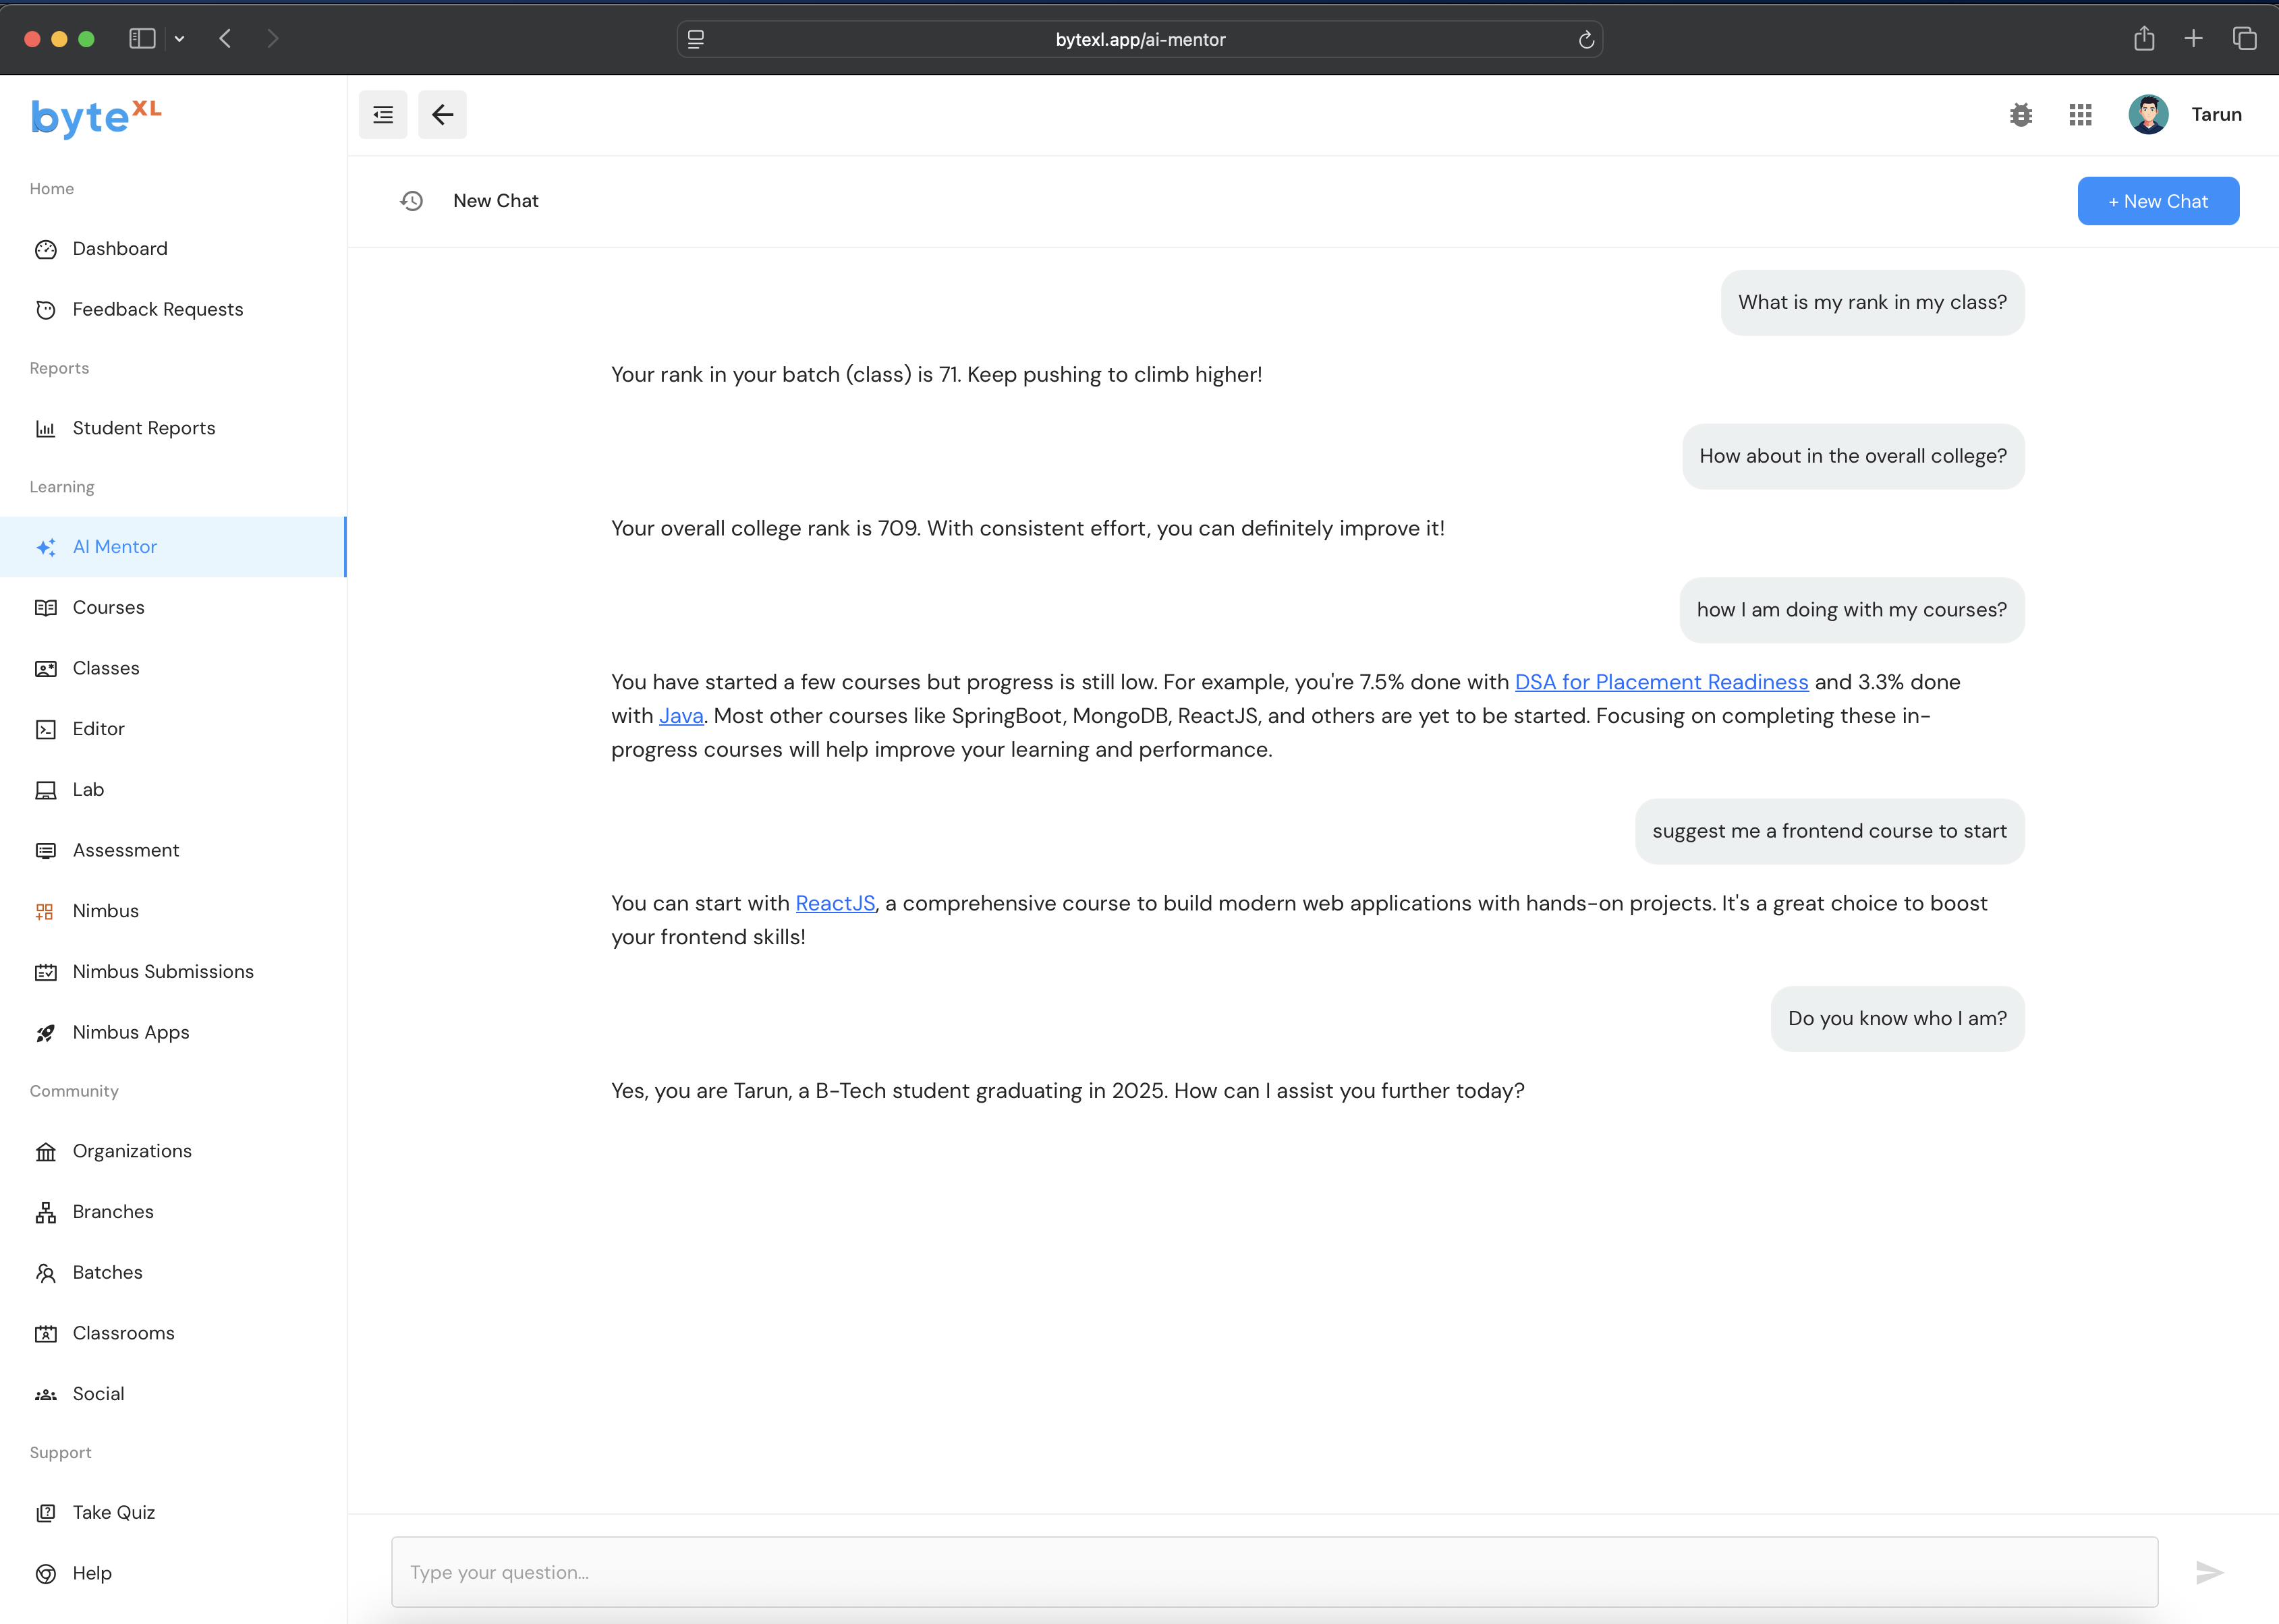Click the back arrow button in header

click(442, 115)
